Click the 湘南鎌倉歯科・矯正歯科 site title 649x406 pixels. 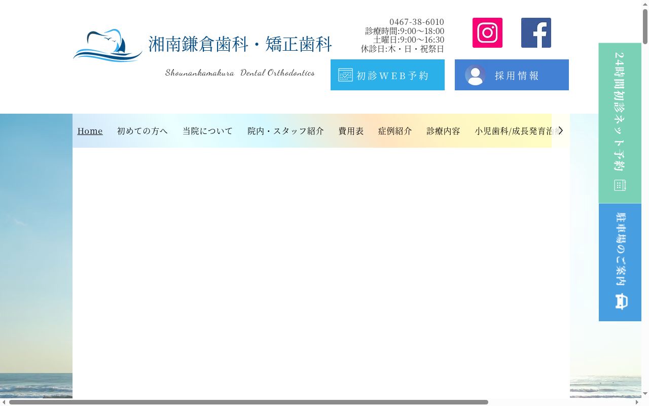(240, 44)
